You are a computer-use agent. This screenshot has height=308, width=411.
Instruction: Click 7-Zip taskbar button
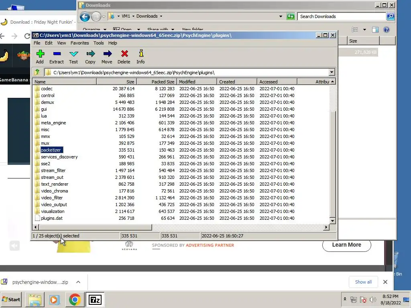(95, 300)
